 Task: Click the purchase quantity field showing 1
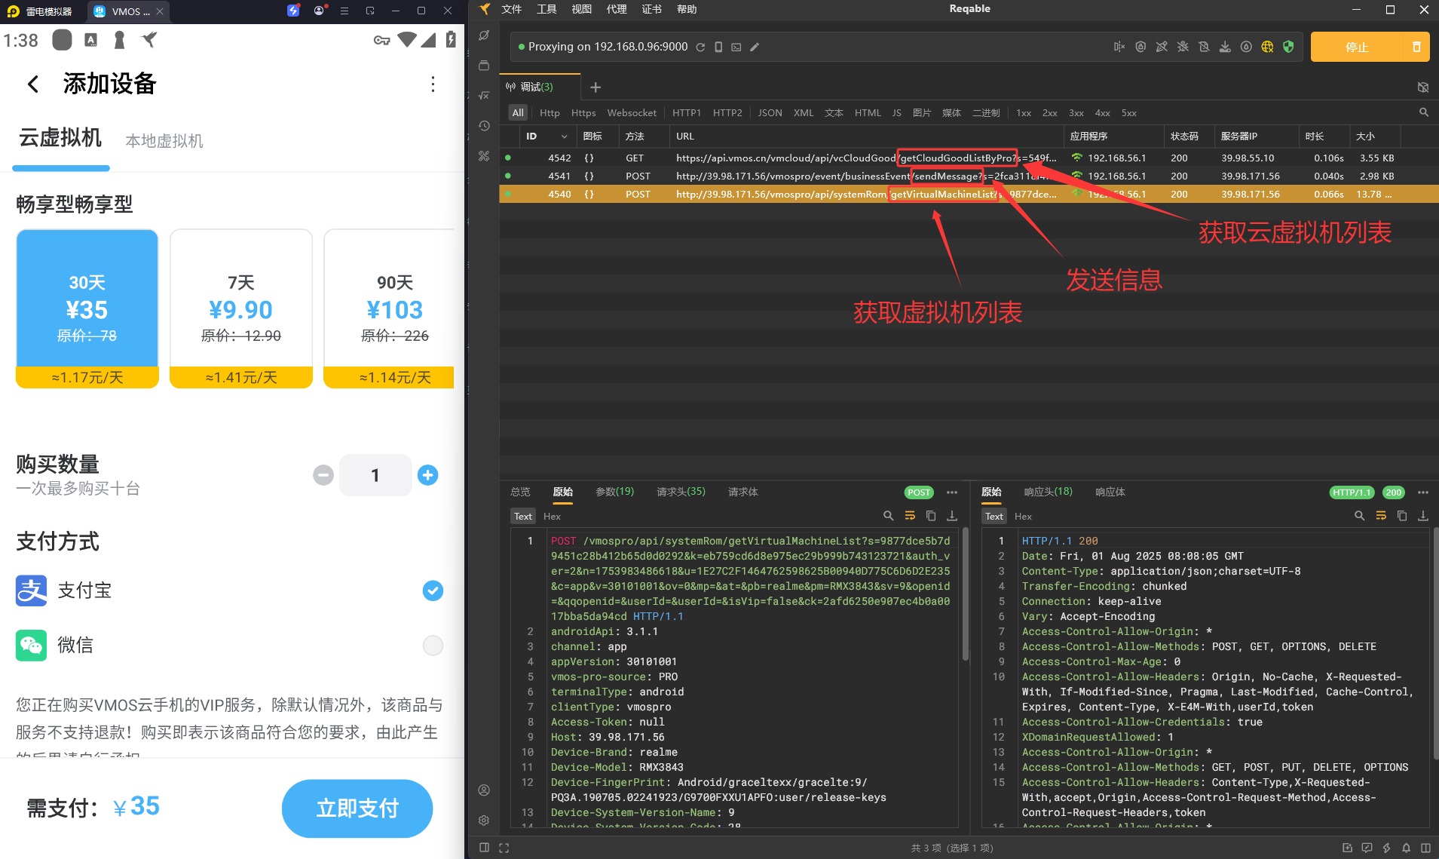click(x=375, y=475)
